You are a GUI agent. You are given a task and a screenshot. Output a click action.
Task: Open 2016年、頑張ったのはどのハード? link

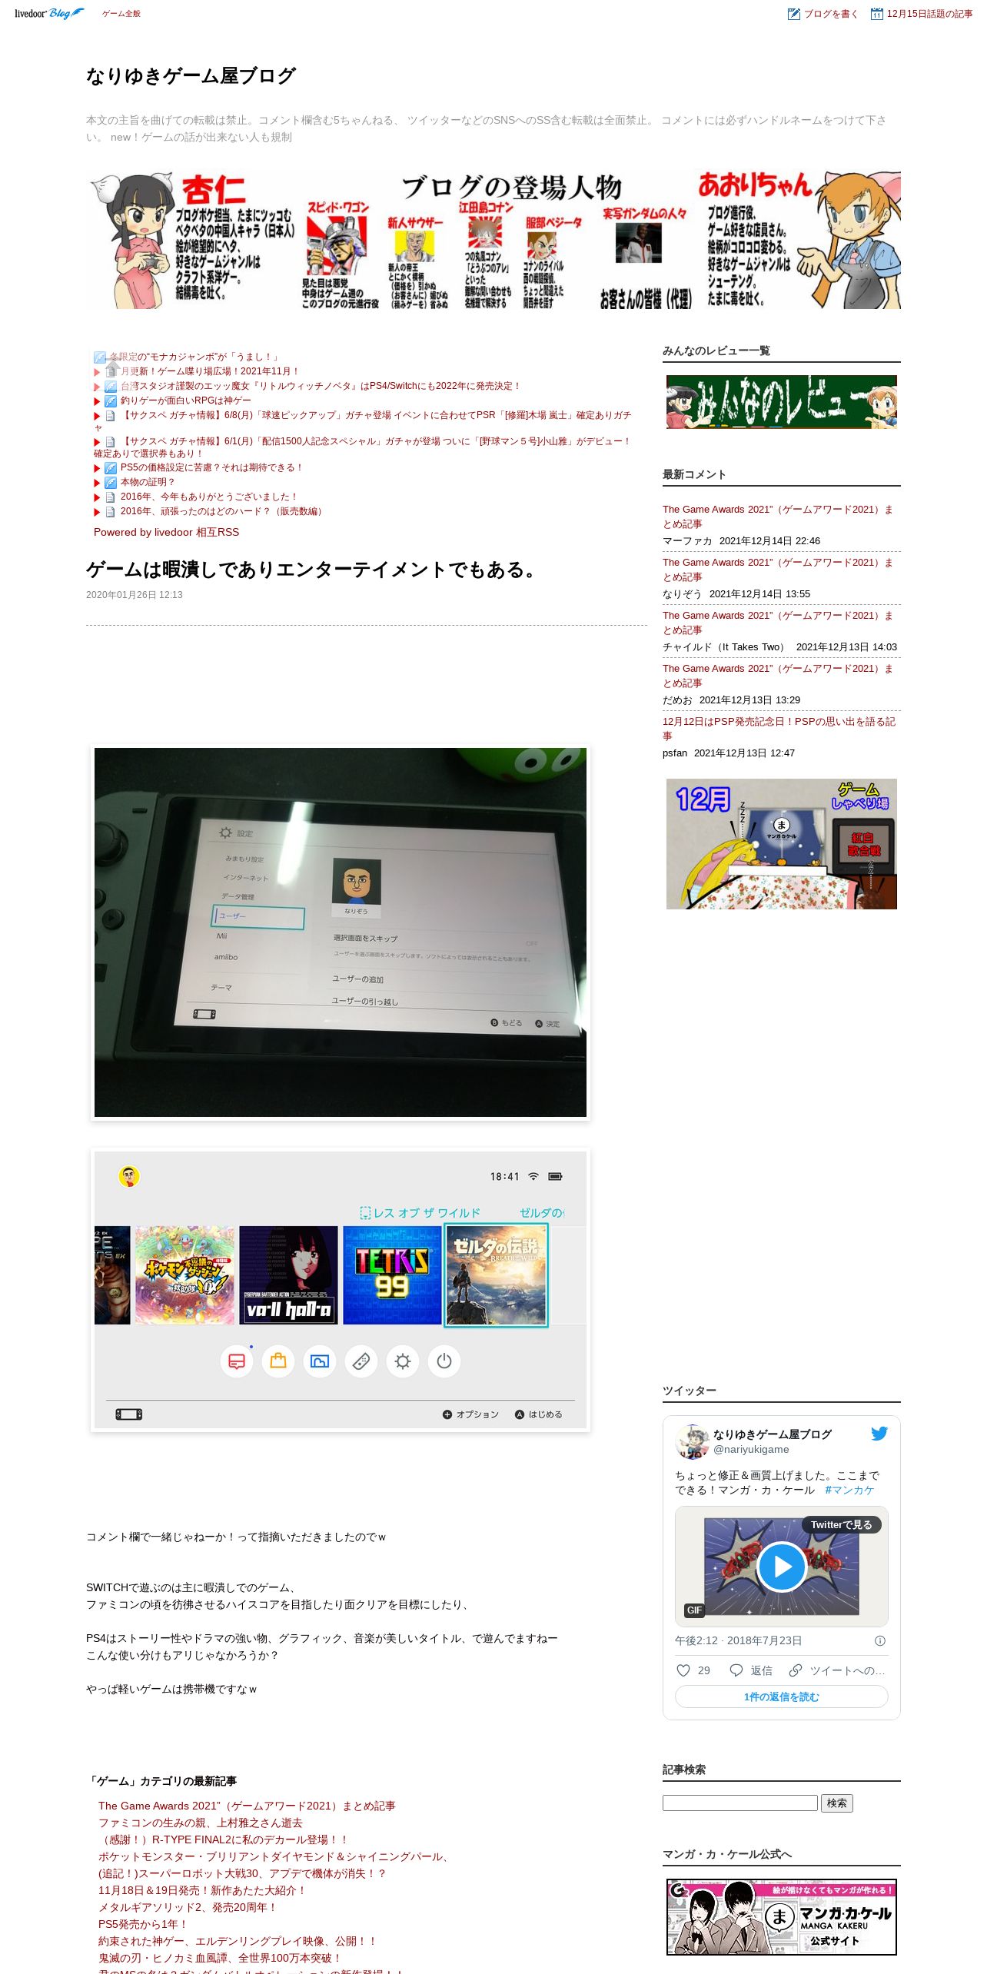click(224, 511)
